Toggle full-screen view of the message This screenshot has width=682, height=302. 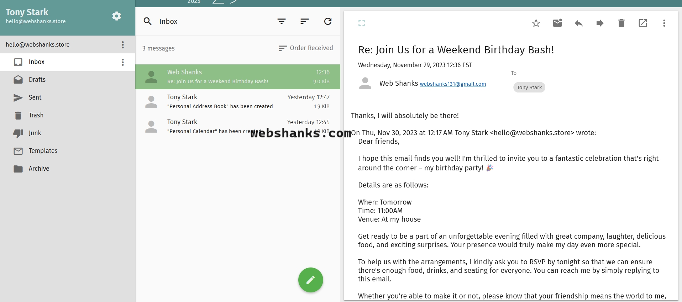362,23
